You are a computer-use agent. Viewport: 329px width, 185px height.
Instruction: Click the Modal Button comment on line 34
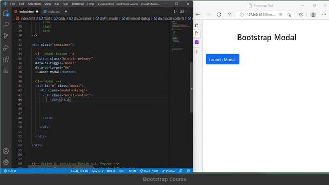(x=55, y=54)
